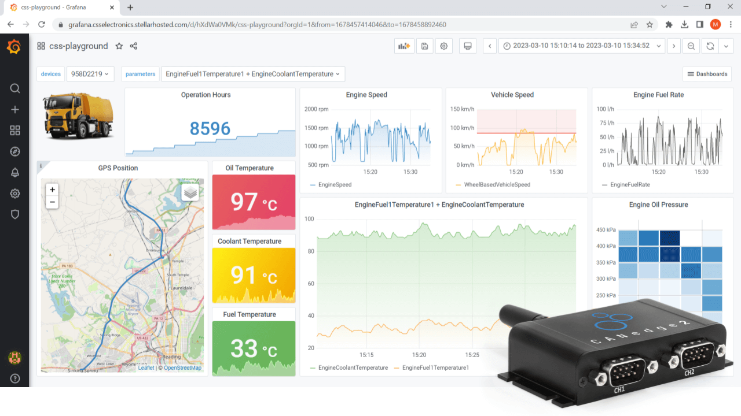Open dashboard search with the magnifier icon
Image resolution: width=741 pixels, height=416 pixels.
15,88
